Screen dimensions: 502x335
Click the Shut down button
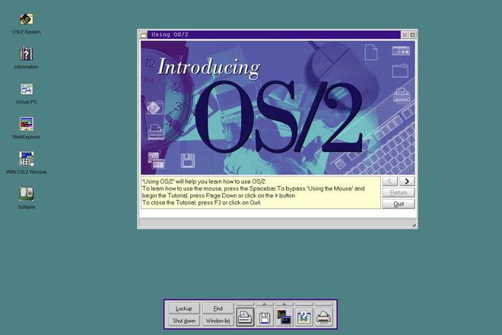click(184, 321)
